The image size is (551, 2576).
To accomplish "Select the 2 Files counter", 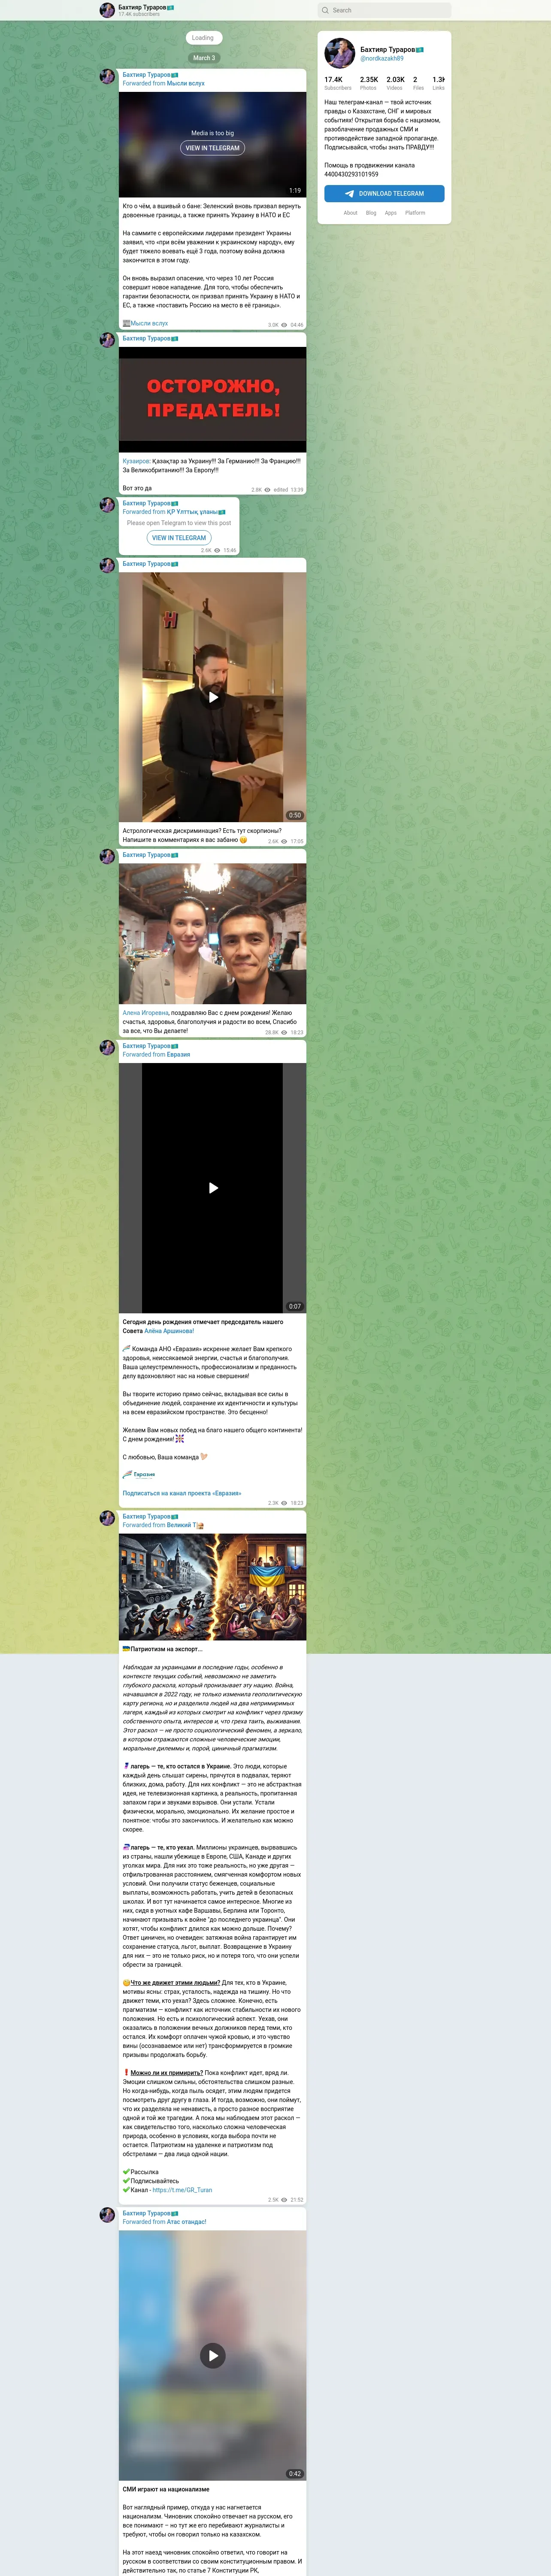I will [418, 83].
